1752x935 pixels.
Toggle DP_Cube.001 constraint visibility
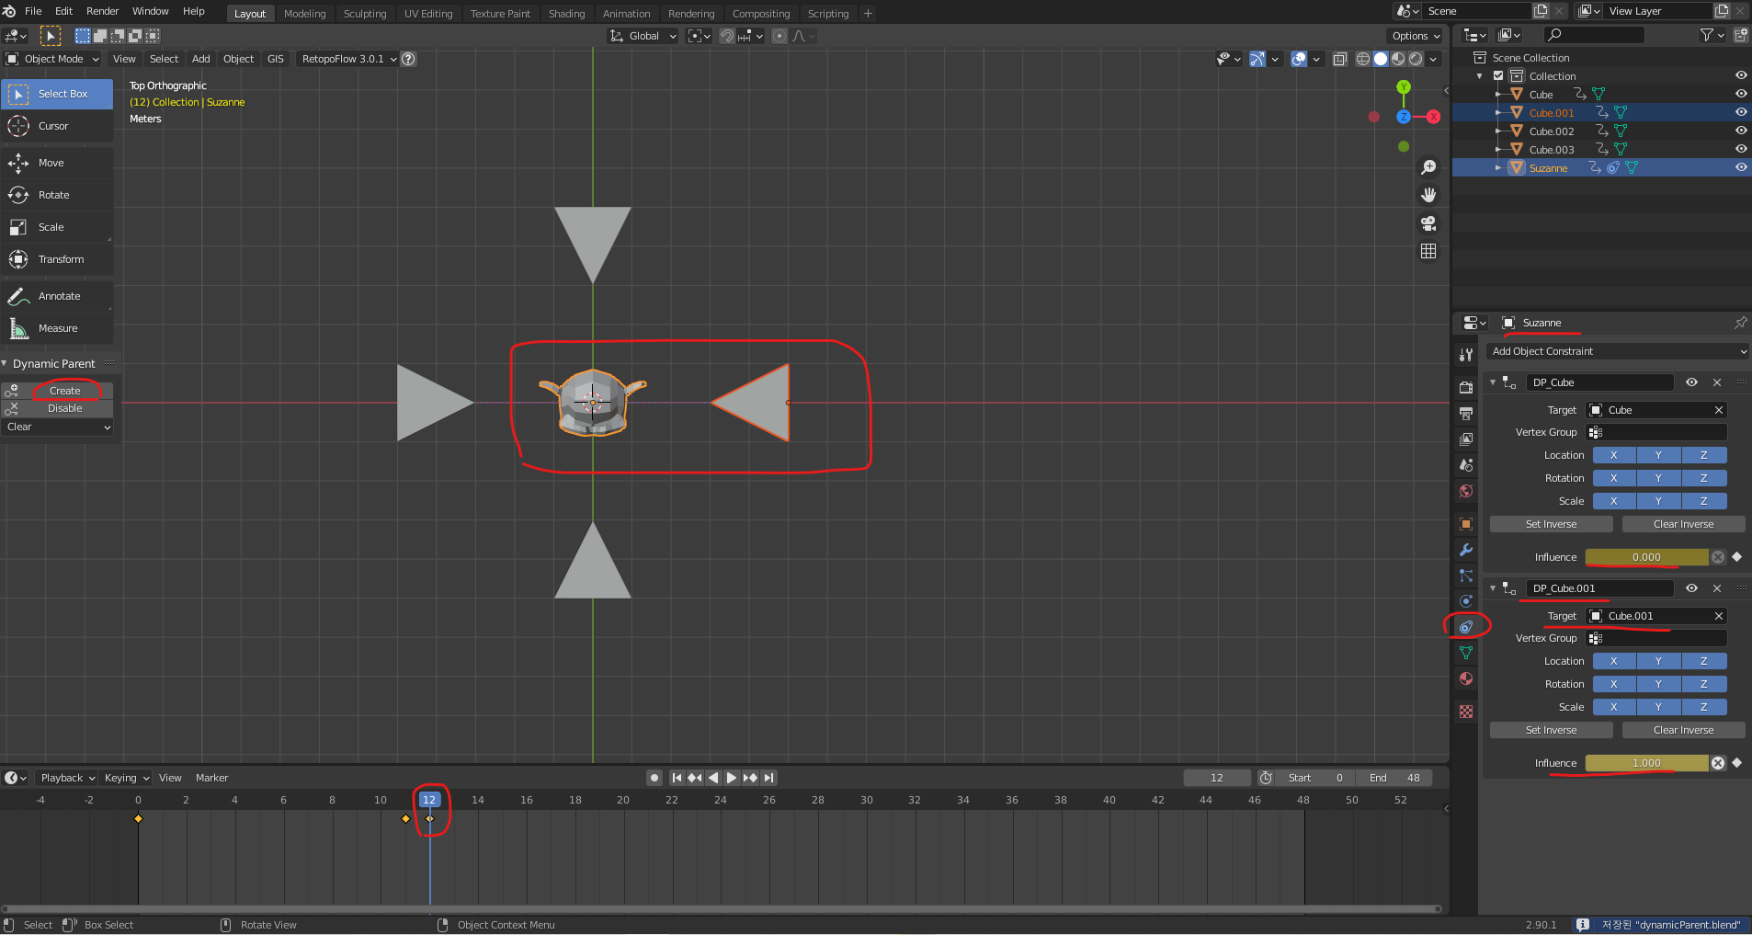pos(1691,588)
